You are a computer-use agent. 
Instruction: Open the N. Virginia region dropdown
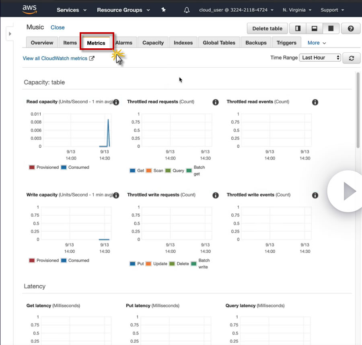[x=297, y=10]
